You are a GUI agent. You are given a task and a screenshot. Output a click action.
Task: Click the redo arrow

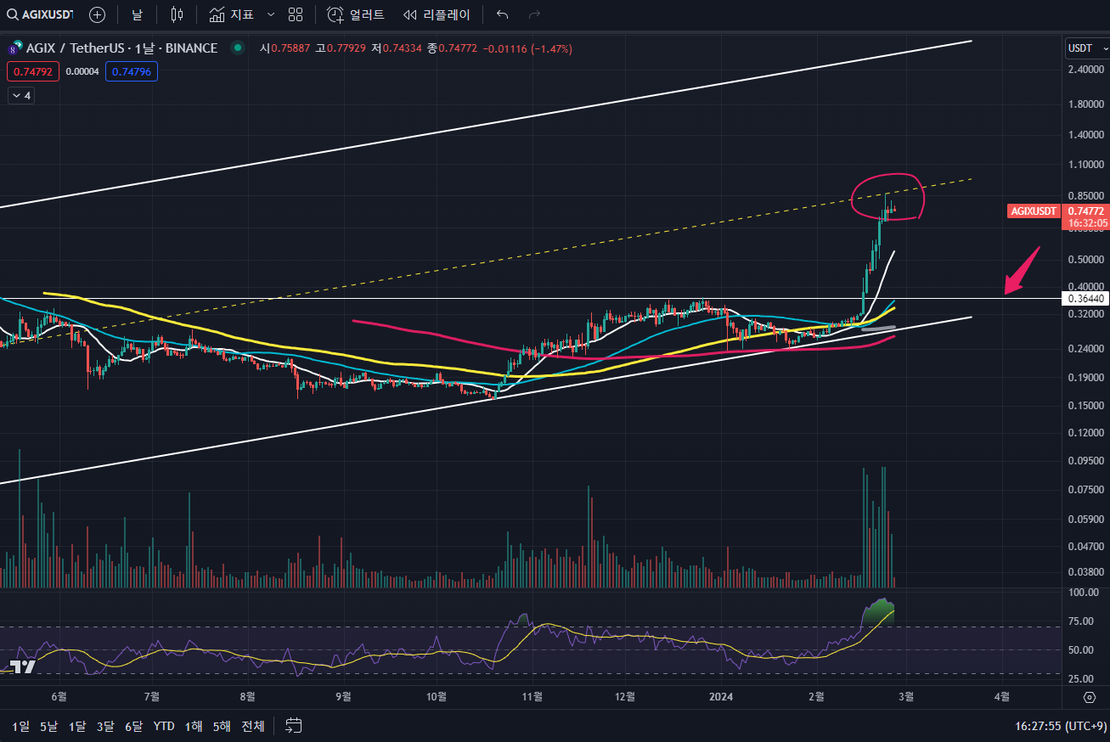pyautogui.click(x=534, y=14)
